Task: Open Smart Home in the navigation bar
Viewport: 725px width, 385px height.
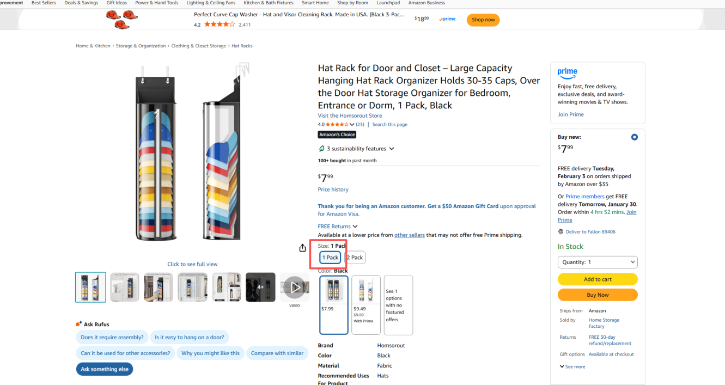Action: point(315,3)
